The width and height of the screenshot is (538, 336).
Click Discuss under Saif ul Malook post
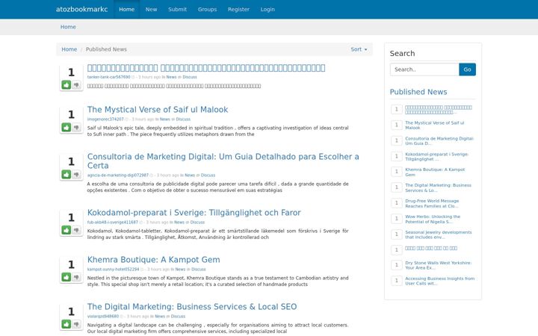[x=183, y=119]
